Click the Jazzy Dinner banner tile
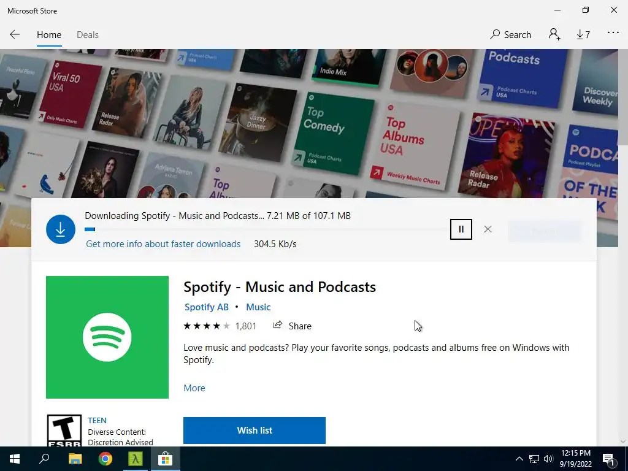Viewport: 628px width, 471px height. pyautogui.click(x=258, y=122)
